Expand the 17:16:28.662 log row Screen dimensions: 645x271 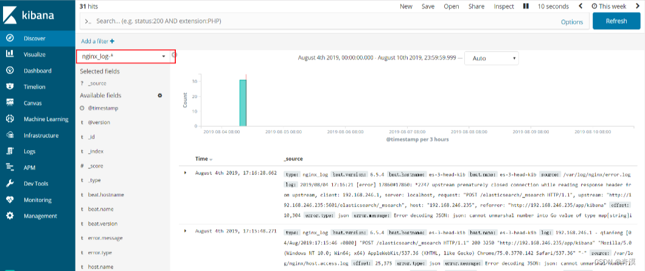coord(185,173)
